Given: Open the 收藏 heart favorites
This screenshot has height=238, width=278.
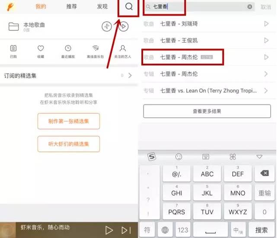Looking at the screenshot, I should [x=41, y=52].
